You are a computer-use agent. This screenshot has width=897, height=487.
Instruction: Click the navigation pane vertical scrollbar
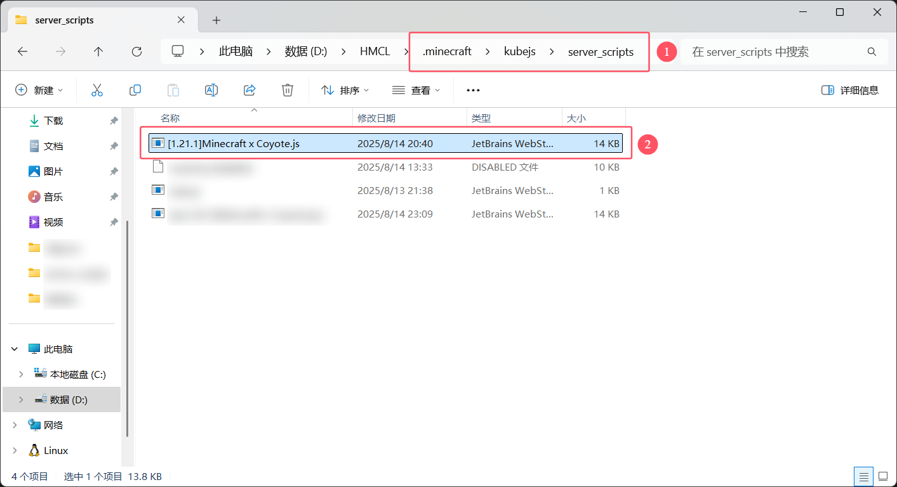(128, 328)
